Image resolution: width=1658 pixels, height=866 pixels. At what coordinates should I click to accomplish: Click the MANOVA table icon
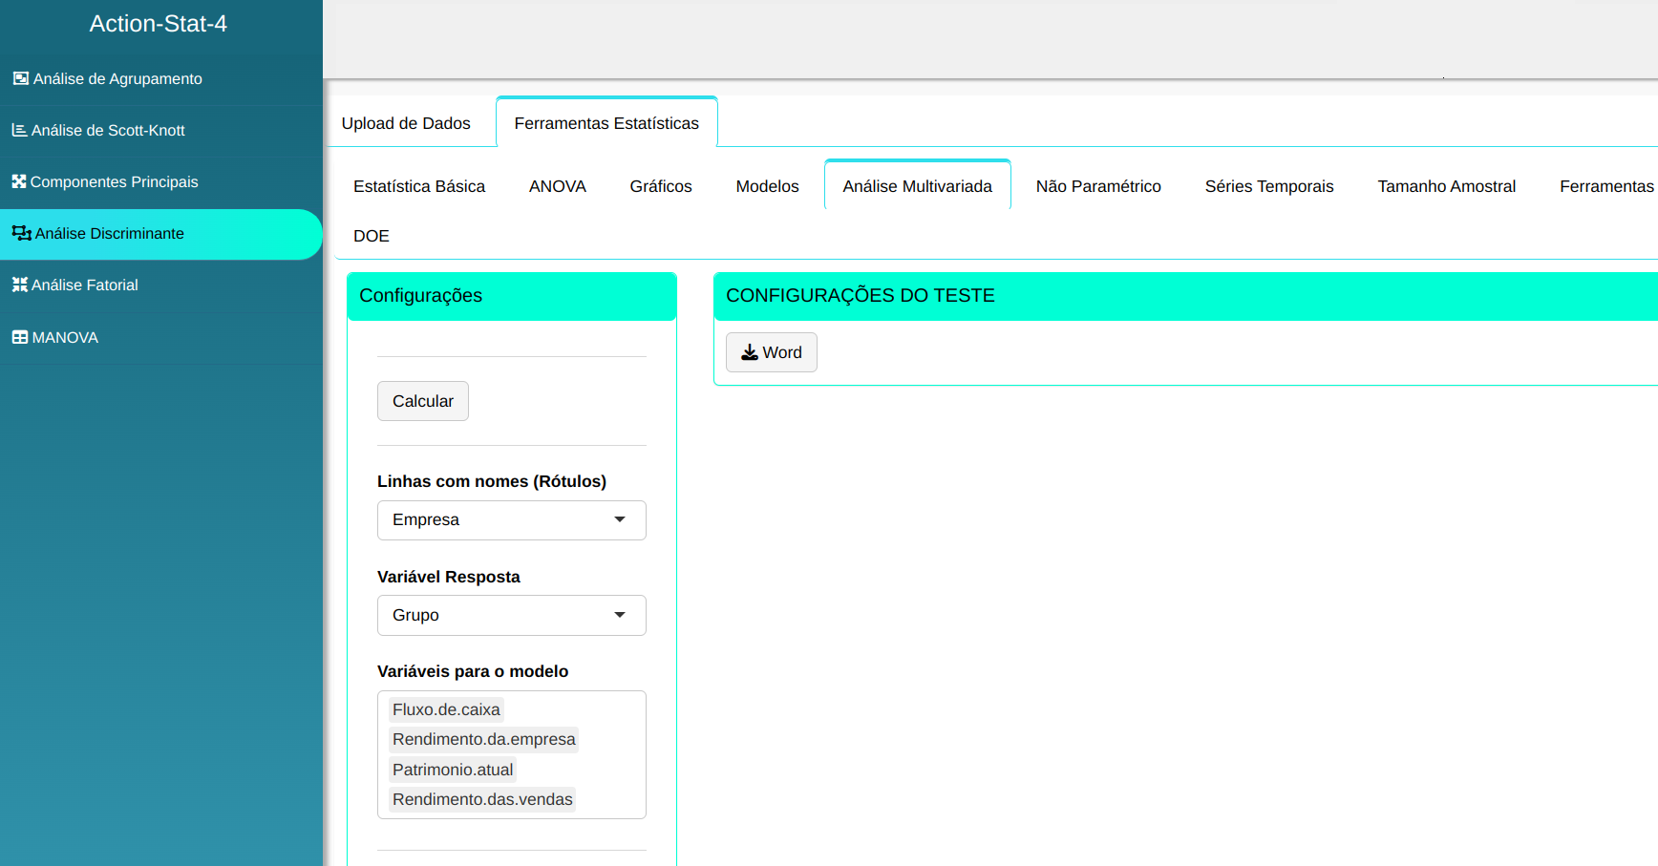pyautogui.click(x=19, y=337)
